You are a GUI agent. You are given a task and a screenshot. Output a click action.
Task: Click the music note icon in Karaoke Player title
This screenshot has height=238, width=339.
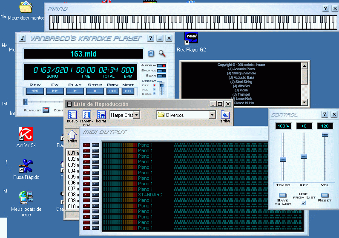[22, 38]
